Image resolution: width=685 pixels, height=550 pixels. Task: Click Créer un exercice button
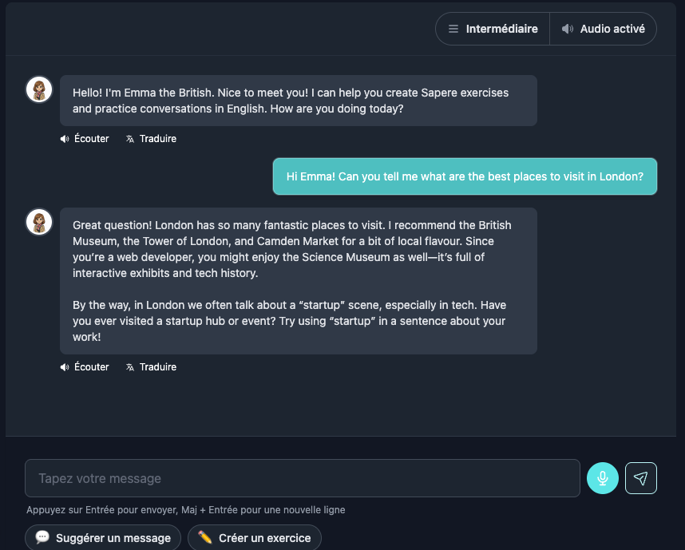pos(255,538)
